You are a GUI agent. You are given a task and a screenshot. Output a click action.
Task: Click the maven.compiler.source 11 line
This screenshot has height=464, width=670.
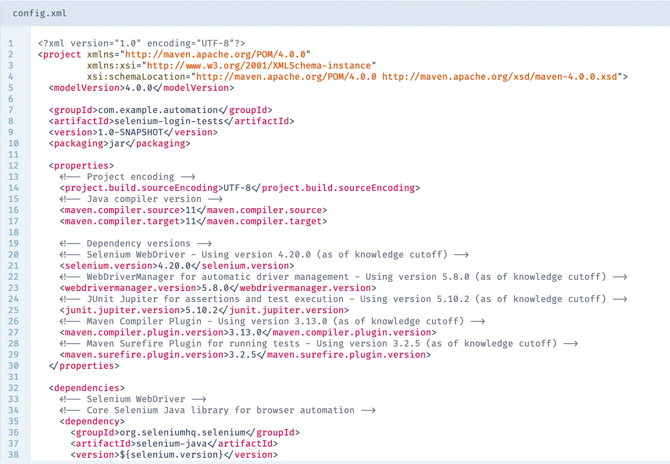[193, 210]
